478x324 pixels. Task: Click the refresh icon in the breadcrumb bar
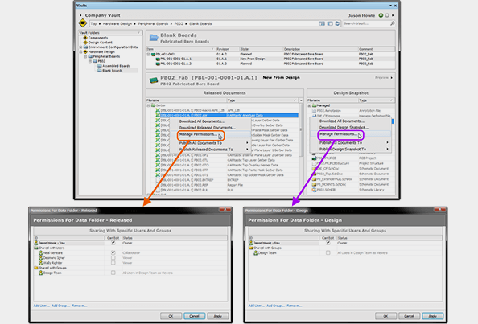(x=337, y=23)
